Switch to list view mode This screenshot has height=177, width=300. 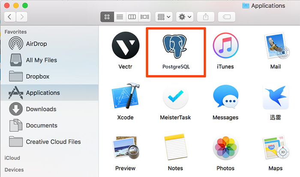coord(120,17)
